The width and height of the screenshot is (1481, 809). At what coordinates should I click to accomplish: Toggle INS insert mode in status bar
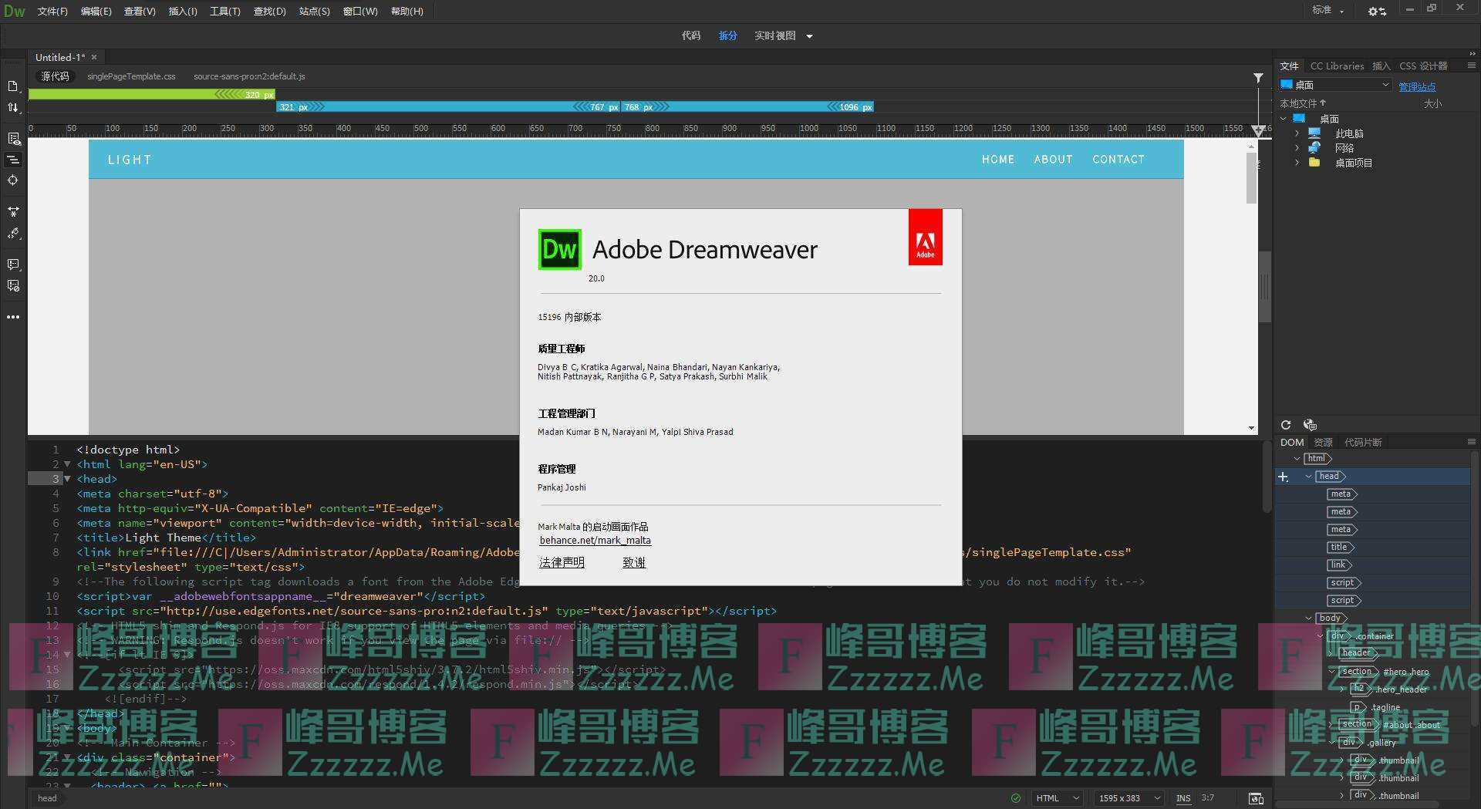(1183, 798)
